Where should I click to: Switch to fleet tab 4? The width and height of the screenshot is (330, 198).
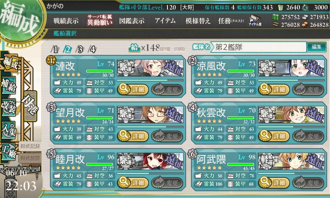coord(92,49)
